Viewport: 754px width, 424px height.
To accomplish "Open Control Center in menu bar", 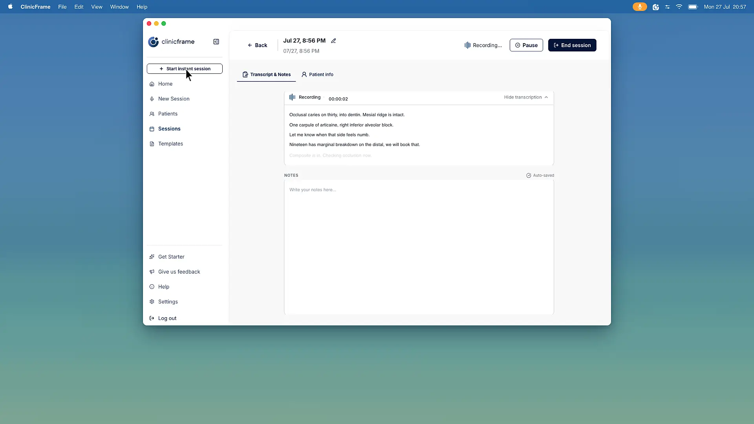I will pos(667,7).
